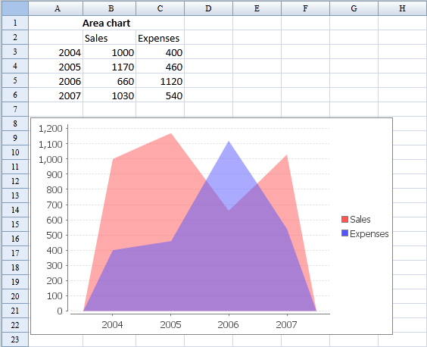Select row 3 header

coord(15,52)
